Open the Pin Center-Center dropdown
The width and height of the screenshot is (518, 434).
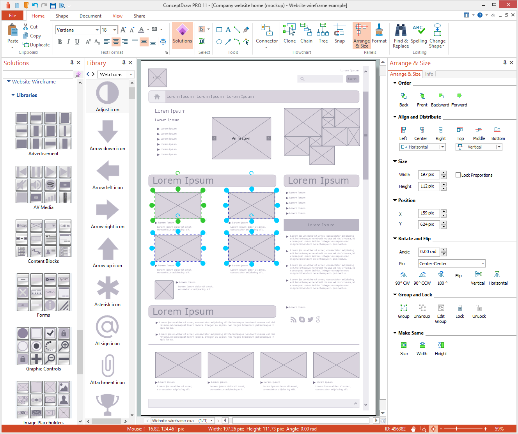(x=483, y=264)
